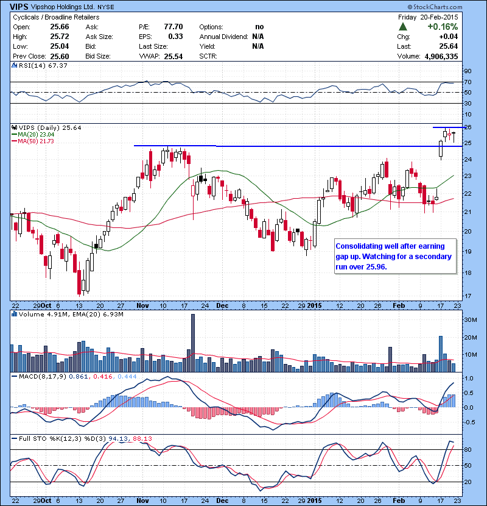The image size is (487, 506).
Task: Click the Prev Close value 25.60
Action: click(x=60, y=56)
